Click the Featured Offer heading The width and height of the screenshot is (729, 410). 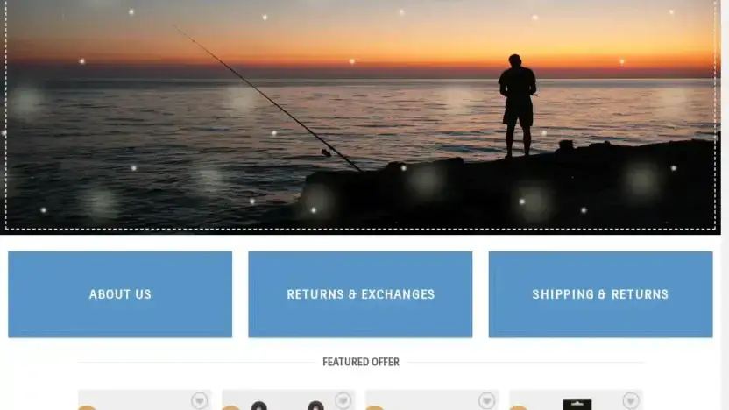point(361,362)
